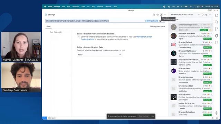Install the Bracket Peek extension
Viewport: 221px width, 124px height.
tap(206, 100)
